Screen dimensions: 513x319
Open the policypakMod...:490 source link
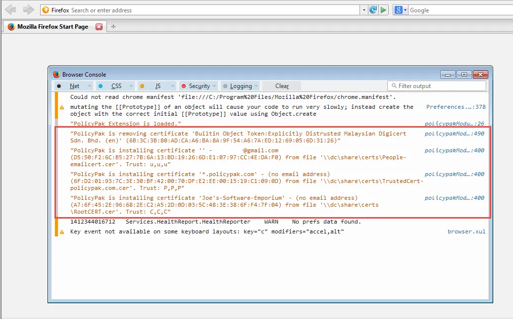pyautogui.click(x=455, y=134)
